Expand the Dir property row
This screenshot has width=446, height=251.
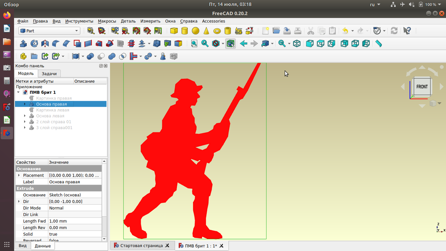click(x=19, y=202)
